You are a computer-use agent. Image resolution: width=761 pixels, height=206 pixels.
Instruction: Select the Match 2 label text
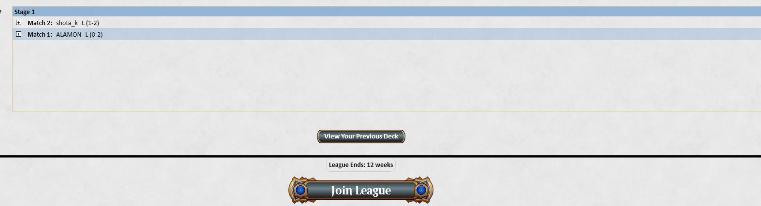tap(40, 23)
